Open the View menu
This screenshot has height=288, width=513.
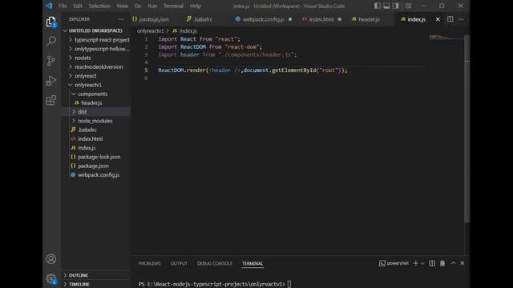coord(122,6)
